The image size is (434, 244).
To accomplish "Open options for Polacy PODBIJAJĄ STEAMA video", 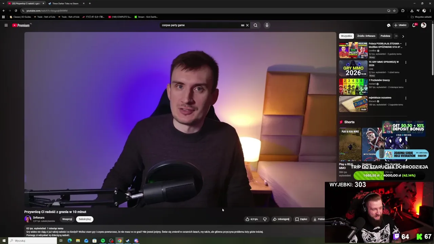I will [x=406, y=44].
